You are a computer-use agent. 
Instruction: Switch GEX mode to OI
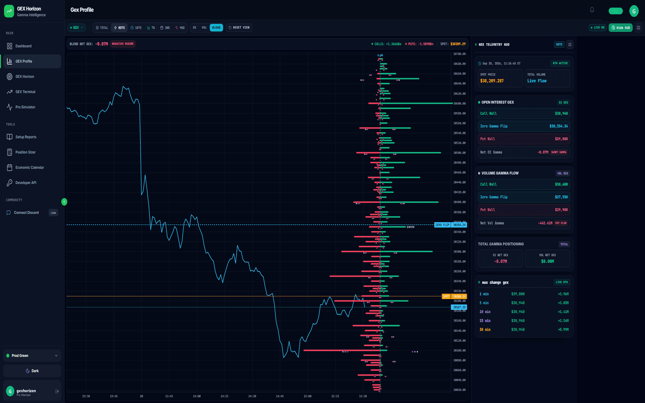point(194,28)
